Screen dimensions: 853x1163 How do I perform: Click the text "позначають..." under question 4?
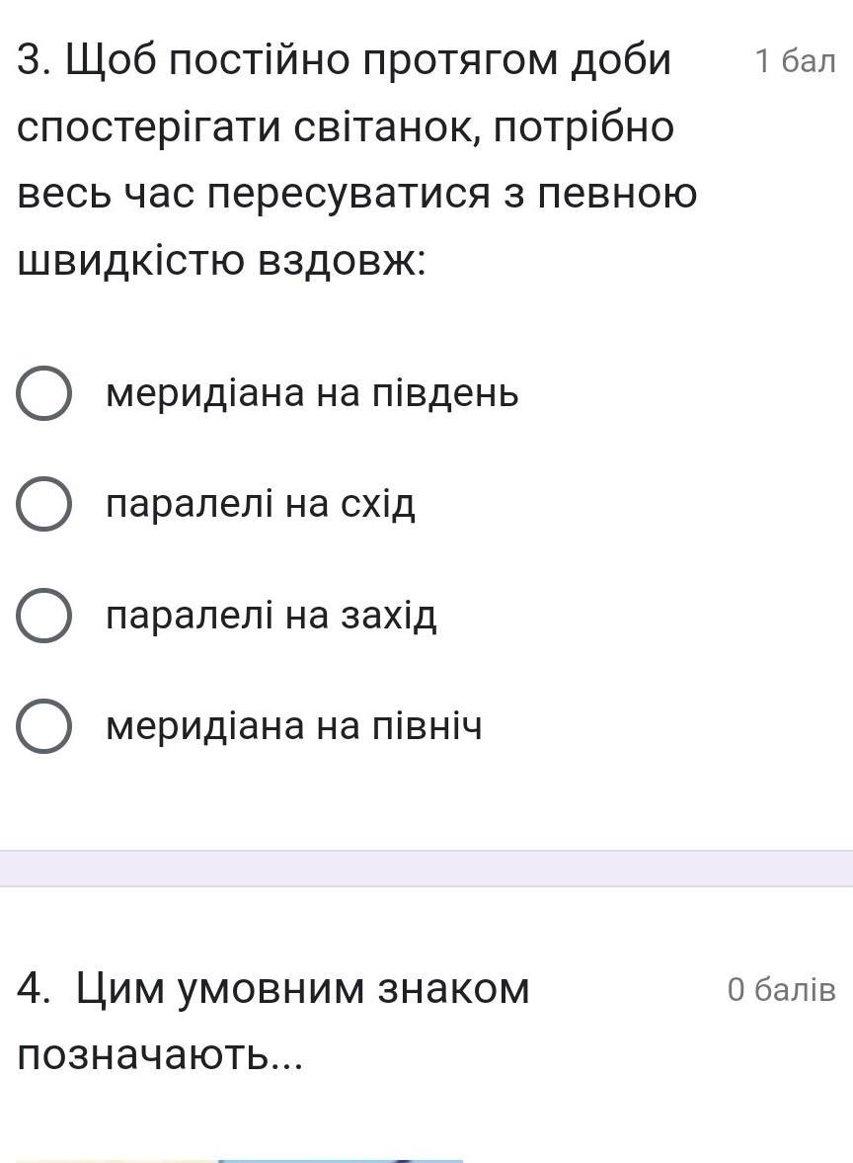(x=160, y=1056)
